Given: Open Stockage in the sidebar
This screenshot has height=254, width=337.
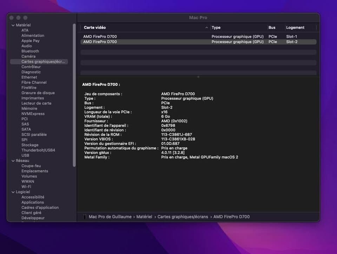Looking at the screenshot, I should tap(30, 145).
